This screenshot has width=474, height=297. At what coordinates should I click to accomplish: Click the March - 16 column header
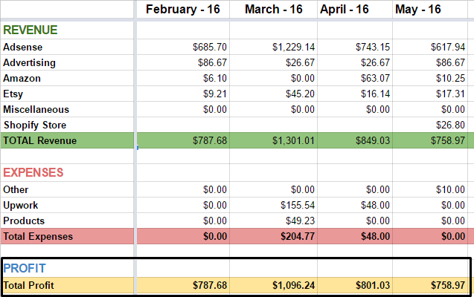[x=272, y=10]
